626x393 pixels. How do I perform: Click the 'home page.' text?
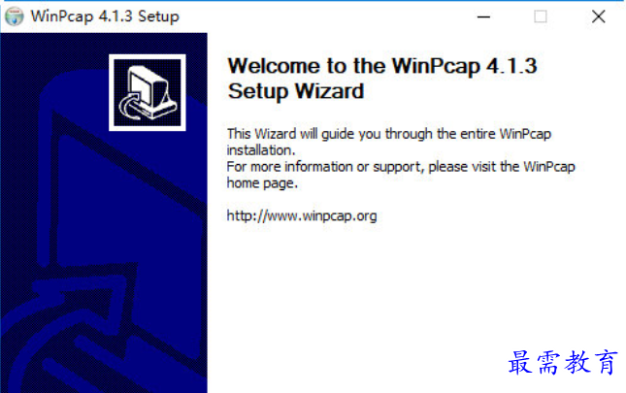(262, 183)
